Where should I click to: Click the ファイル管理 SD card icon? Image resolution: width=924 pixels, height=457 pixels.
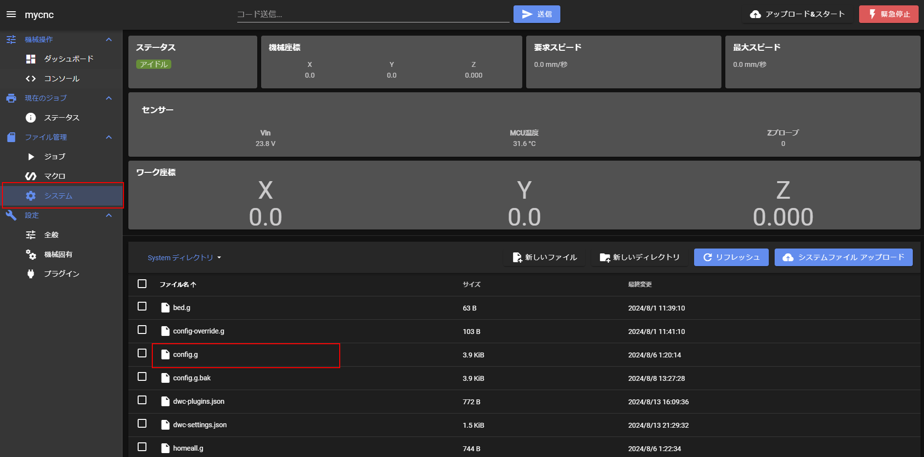11,137
